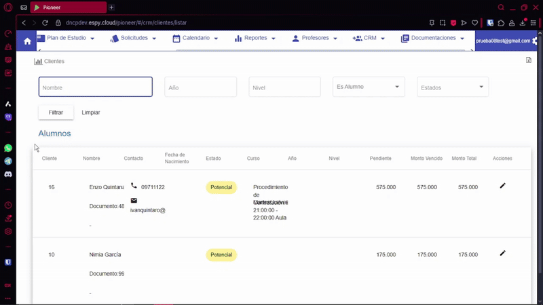Click the browser page reload button
Screen dimensions: 543x305
[x=45, y=22]
